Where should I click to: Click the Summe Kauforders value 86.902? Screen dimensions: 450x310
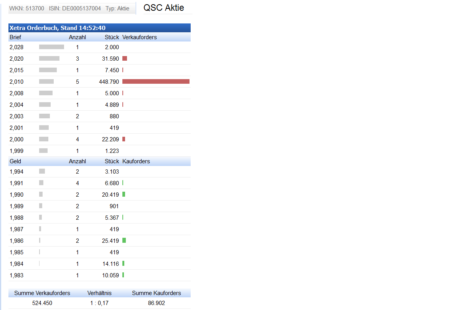(157, 303)
